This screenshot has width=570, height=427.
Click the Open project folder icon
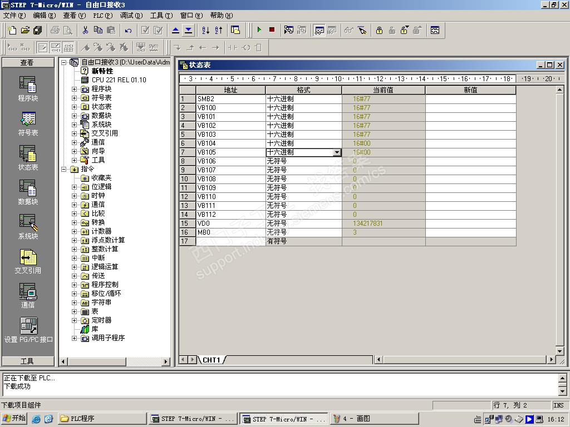point(25,30)
